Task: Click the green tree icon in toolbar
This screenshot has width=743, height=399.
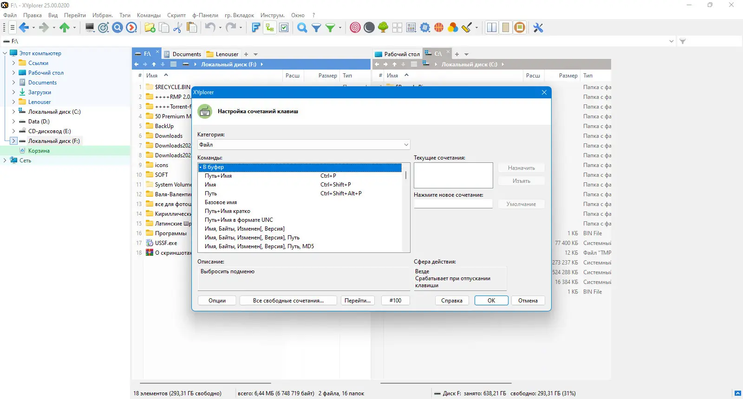Action: pyautogui.click(x=383, y=28)
